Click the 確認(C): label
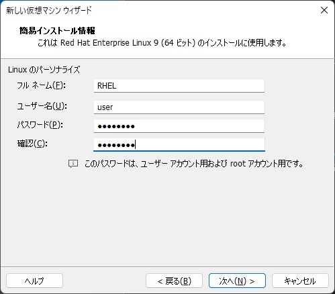The height and width of the screenshot is (294, 335). (32, 144)
